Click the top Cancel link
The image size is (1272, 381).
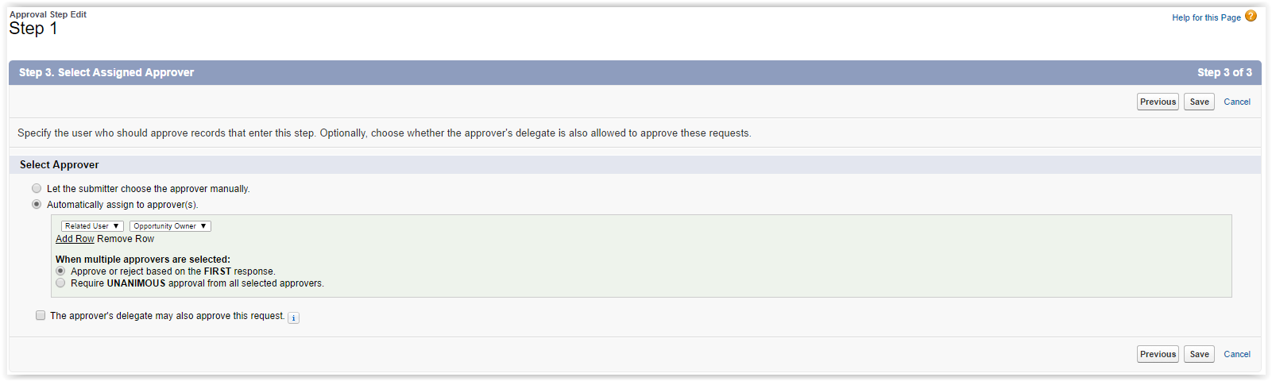tap(1237, 102)
